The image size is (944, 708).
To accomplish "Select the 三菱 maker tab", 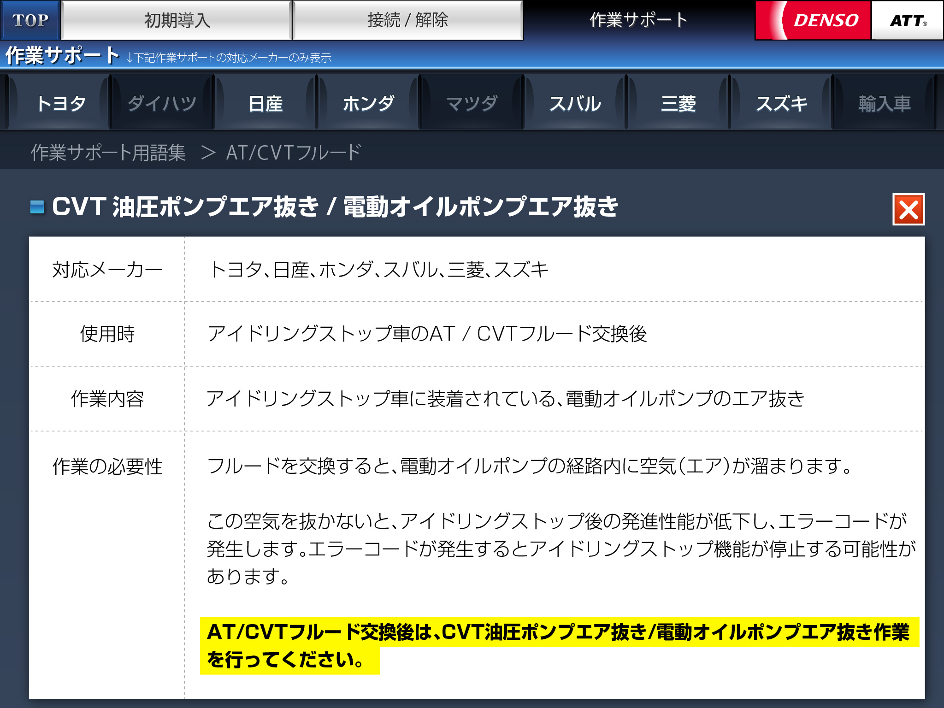I will 678,103.
